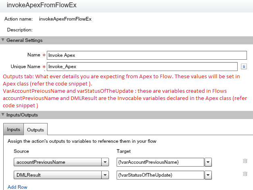The width and height of the screenshot is (253, 190).
Task: Switch to the Inputs tab
Action: tap(14, 129)
